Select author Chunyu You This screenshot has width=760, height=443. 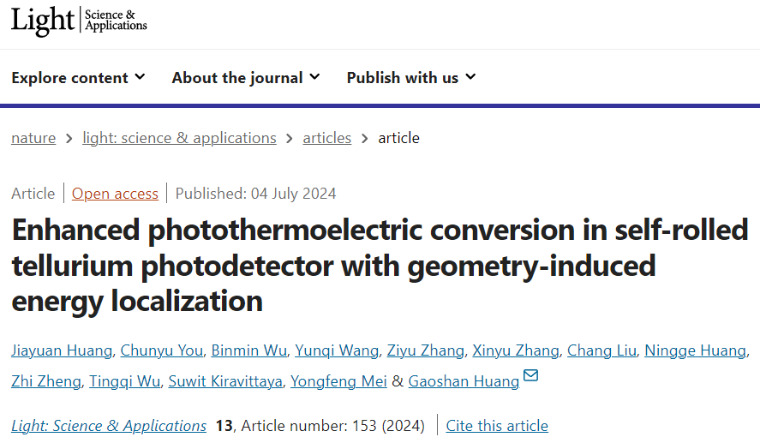point(162,350)
